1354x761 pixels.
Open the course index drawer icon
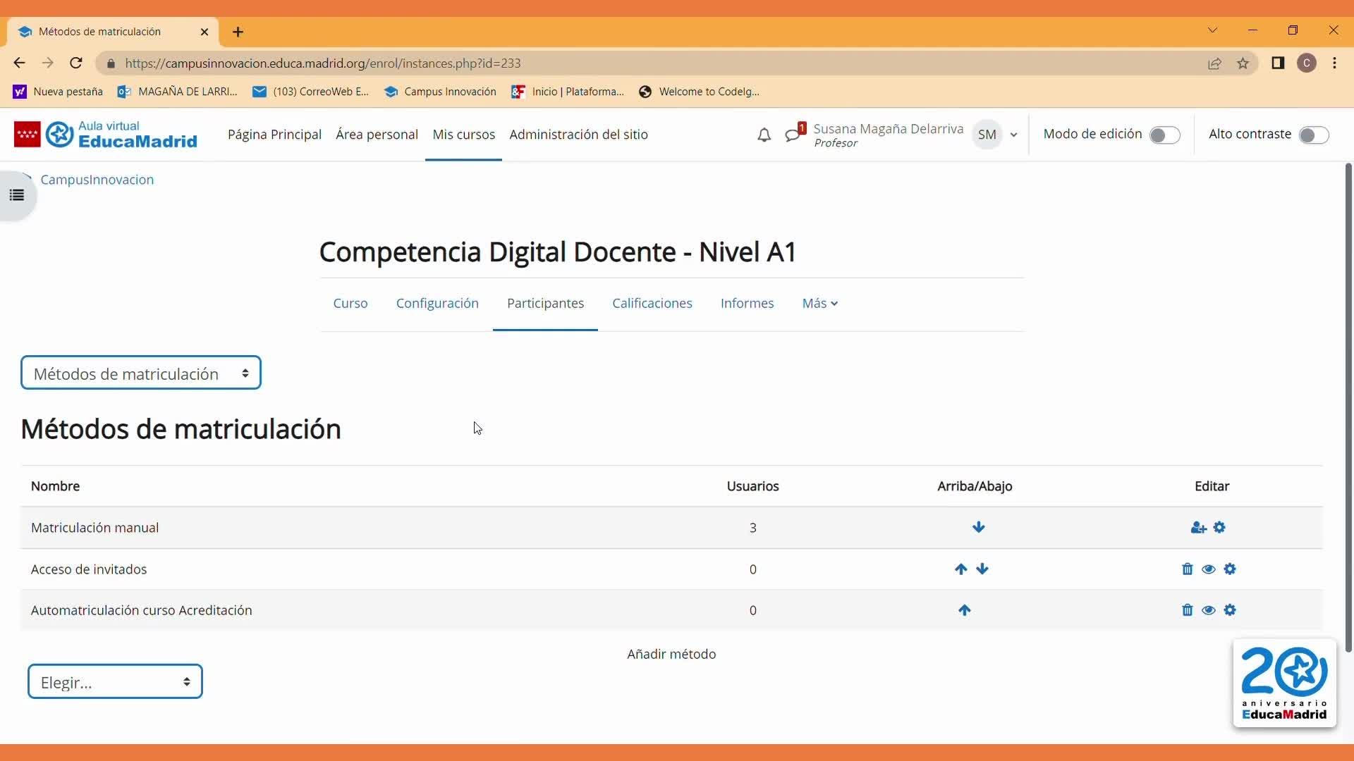[x=17, y=195]
